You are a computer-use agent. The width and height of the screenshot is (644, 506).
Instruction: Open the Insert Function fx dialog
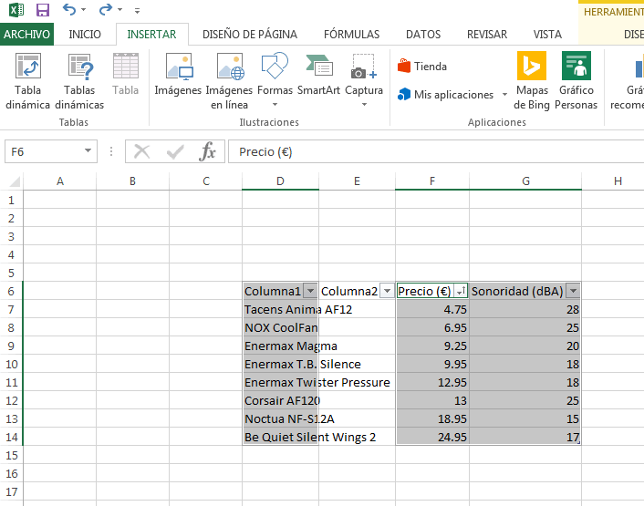[207, 151]
